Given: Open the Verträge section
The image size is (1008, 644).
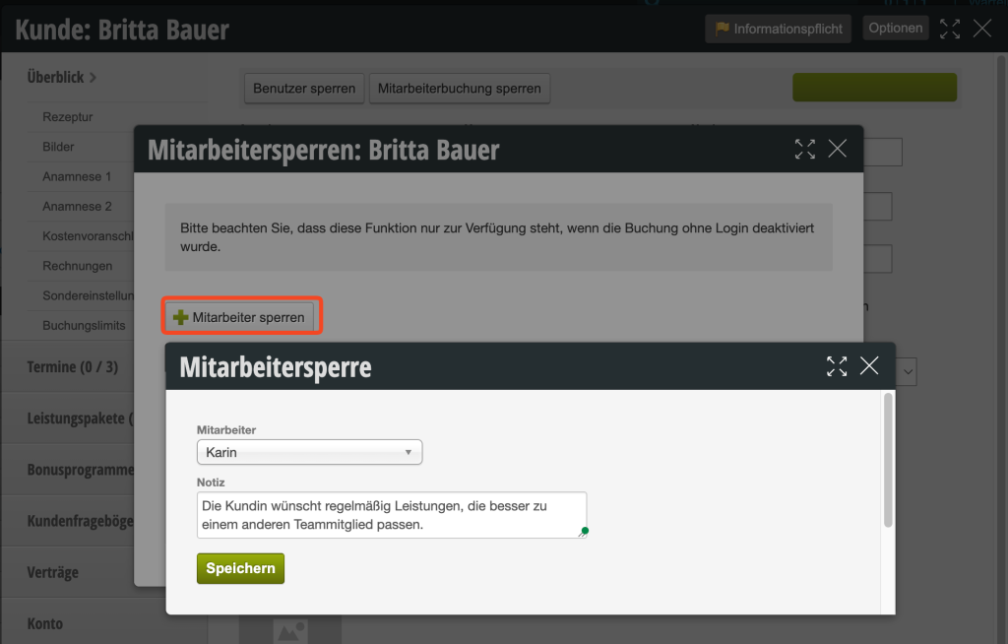Looking at the screenshot, I should (x=52, y=572).
